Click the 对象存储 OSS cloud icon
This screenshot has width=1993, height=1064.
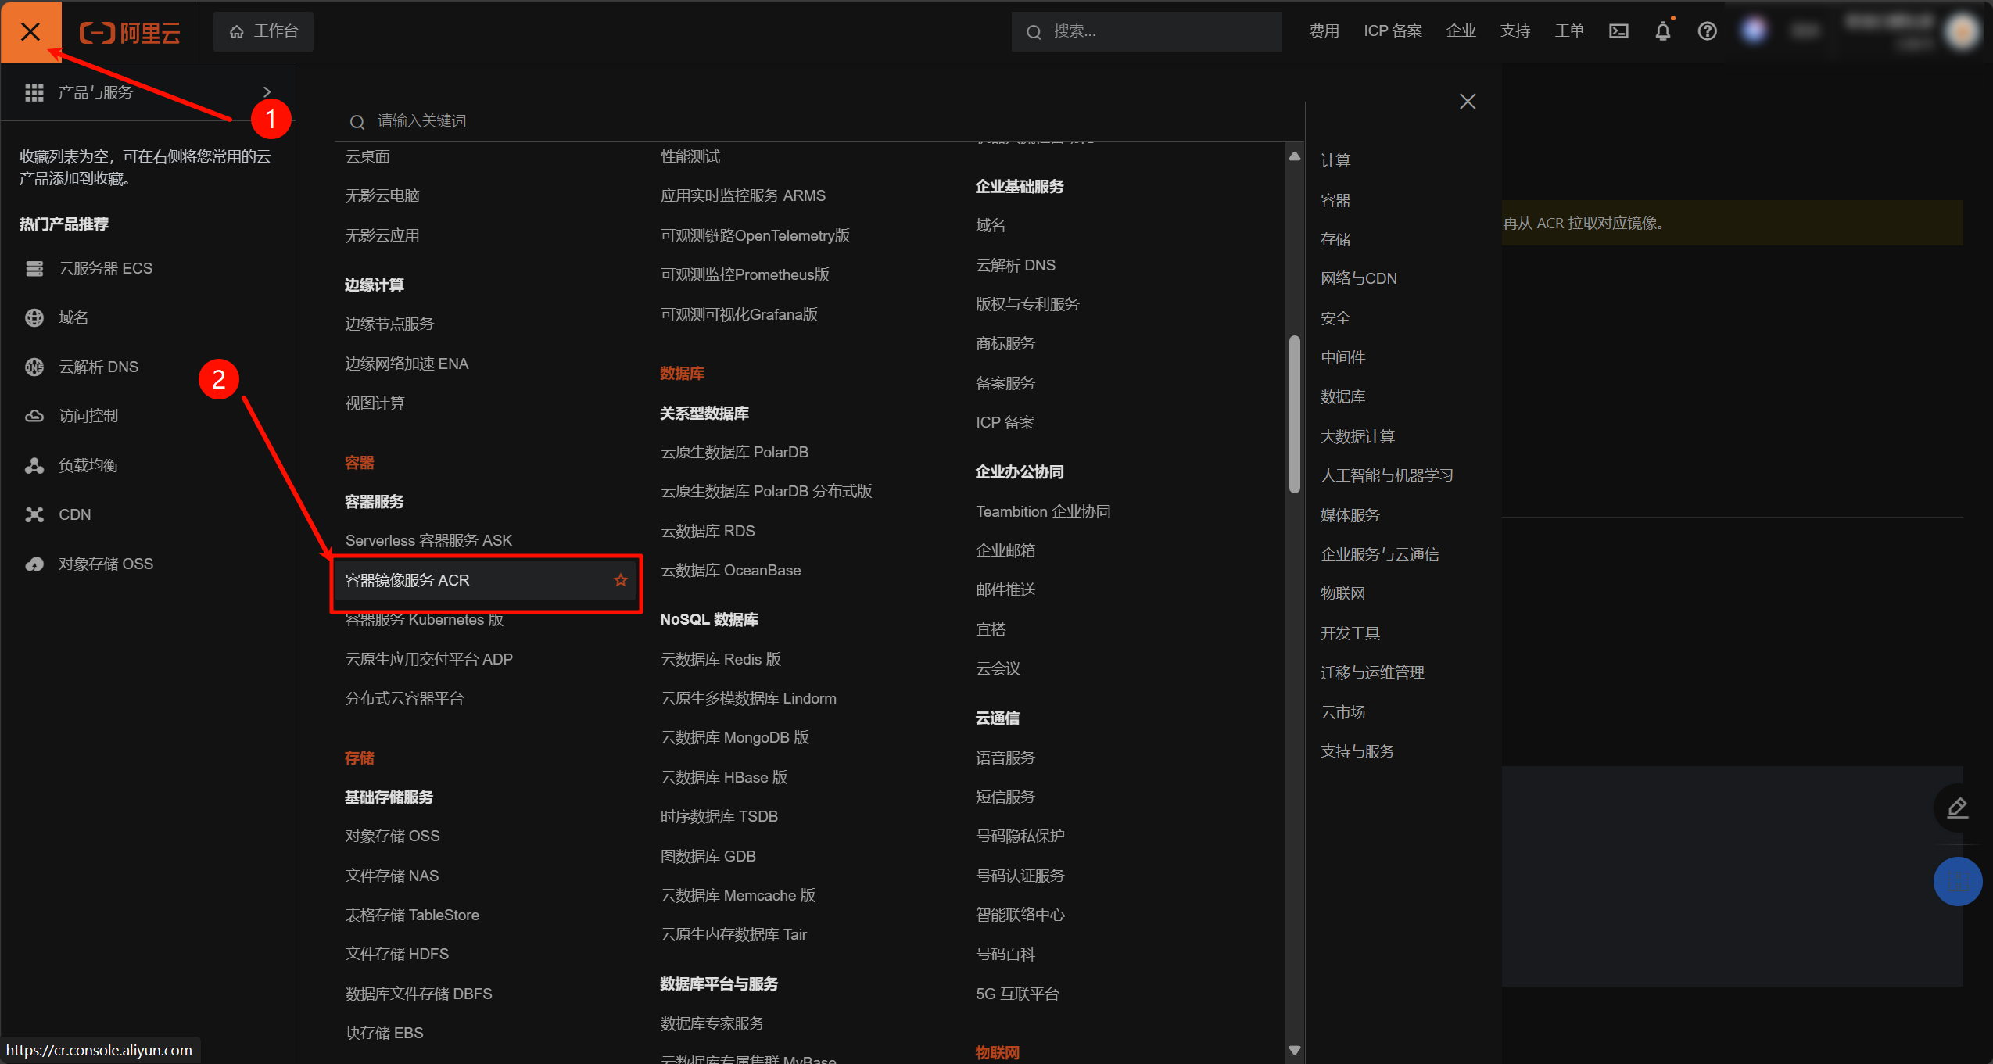[34, 564]
